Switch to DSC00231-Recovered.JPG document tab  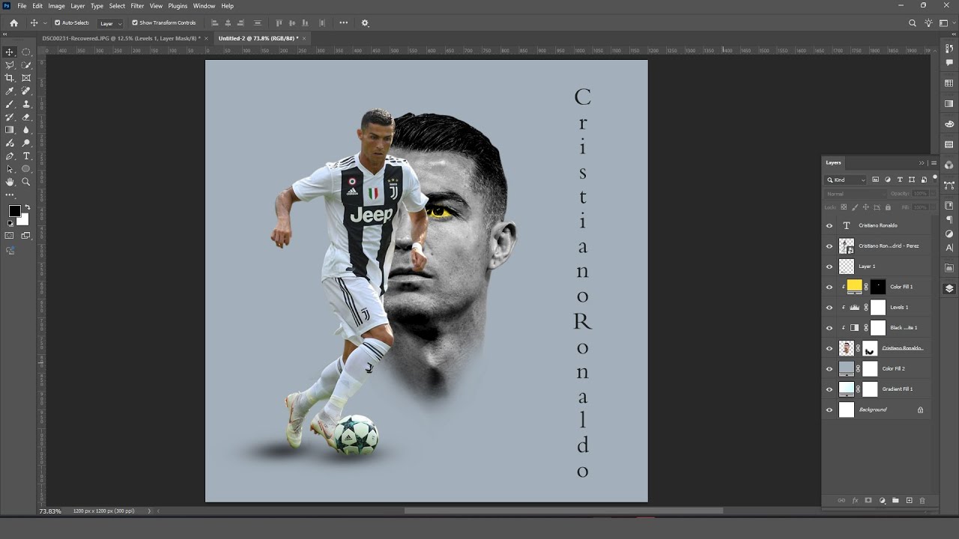126,37
